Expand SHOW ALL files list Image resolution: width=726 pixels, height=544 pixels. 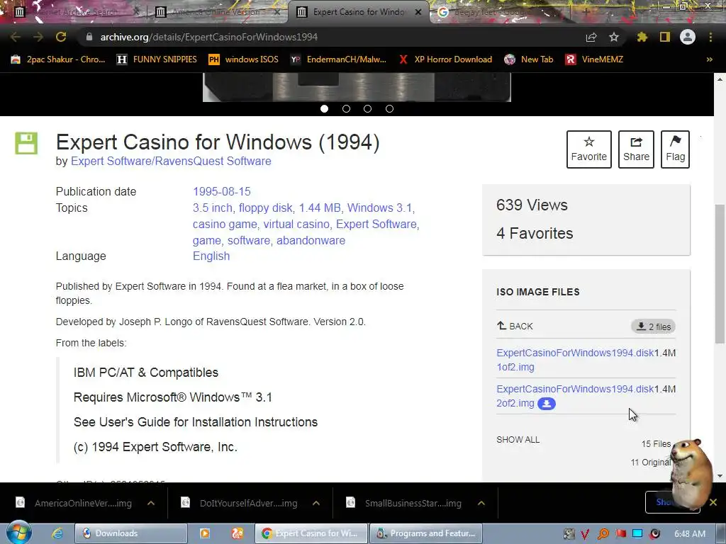coord(518,439)
